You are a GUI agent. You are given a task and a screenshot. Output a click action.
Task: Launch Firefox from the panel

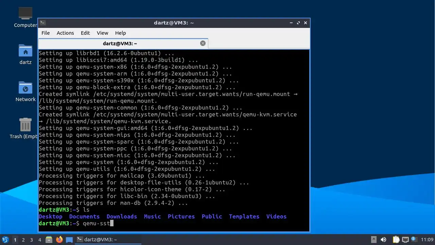pyautogui.click(x=59, y=240)
